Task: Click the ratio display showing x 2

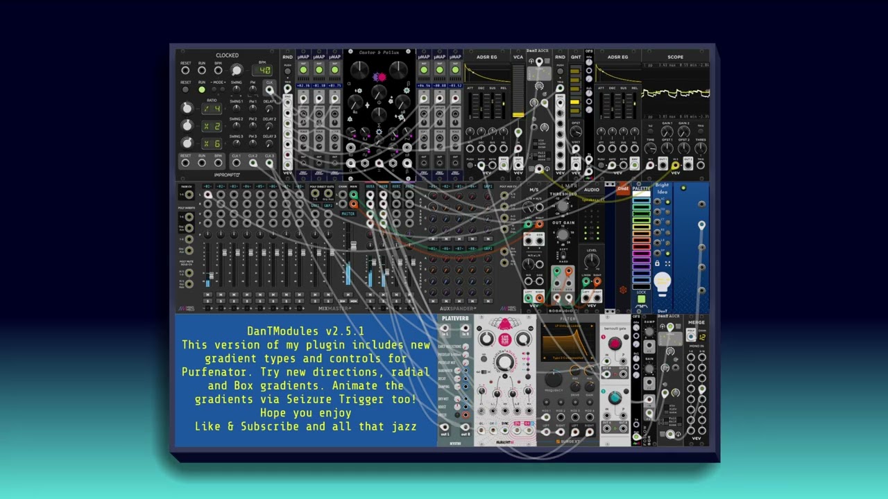Action: coord(212,126)
